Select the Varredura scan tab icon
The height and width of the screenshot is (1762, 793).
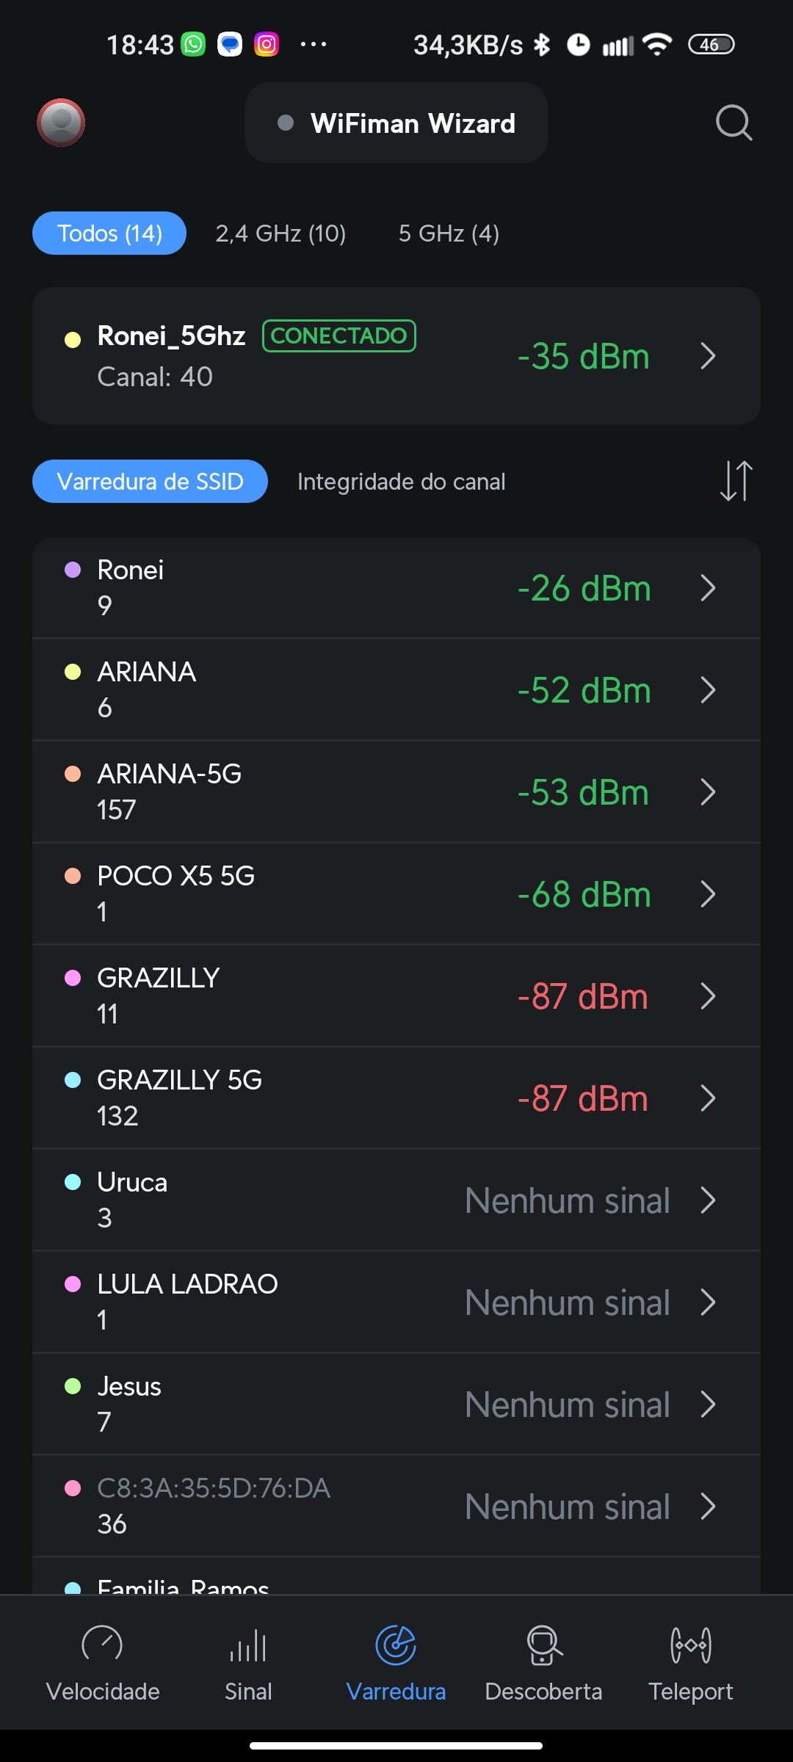pyautogui.click(x=396, y=1646)
